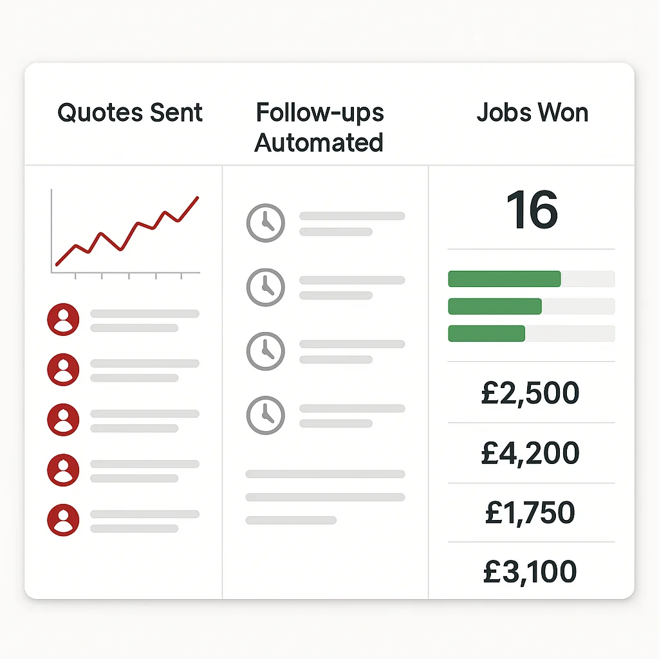The image size is (659, 659).
Task: Select the third follow-up clock icon
Action: click(x=265, y=351)
